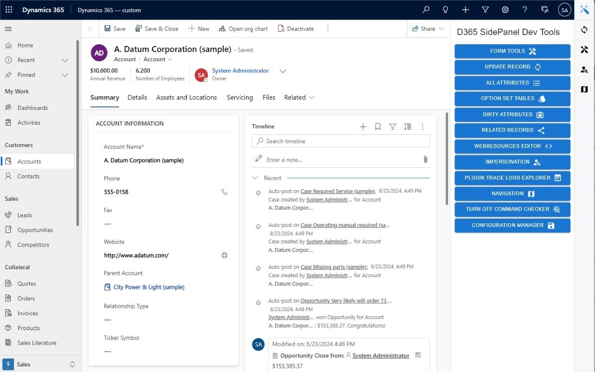595x372 pixels.
Task: Expand the Recent navigation group
Action: 65,60
